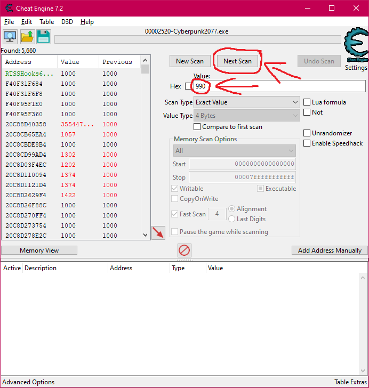Select address 20C8CD99AD4
369x388 pixels.
72,155
